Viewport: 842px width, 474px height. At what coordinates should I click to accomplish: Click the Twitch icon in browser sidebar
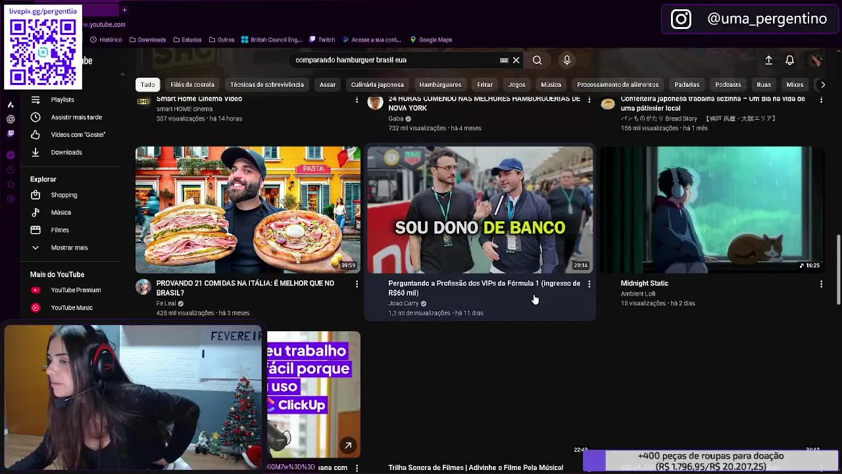pyautogui.click(x=11, y=134)
